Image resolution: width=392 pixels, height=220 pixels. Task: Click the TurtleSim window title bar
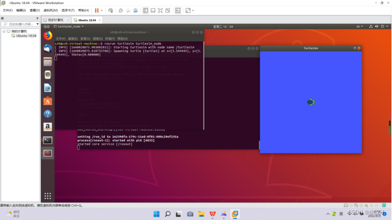[310, 48]
